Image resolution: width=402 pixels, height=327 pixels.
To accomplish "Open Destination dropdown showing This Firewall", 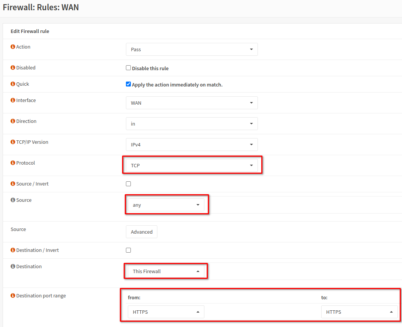I will pyautogui.click(x=166, y=271).
